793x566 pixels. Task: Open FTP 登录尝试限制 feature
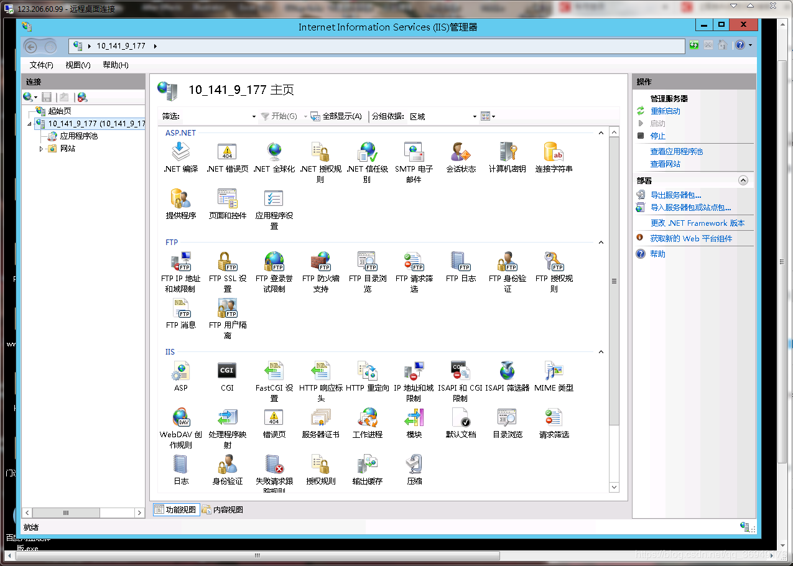(x=274, y=272)
